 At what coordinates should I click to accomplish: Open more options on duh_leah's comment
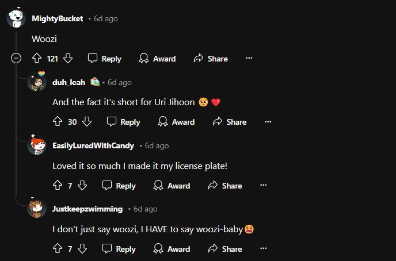click(x=268, y=122)
